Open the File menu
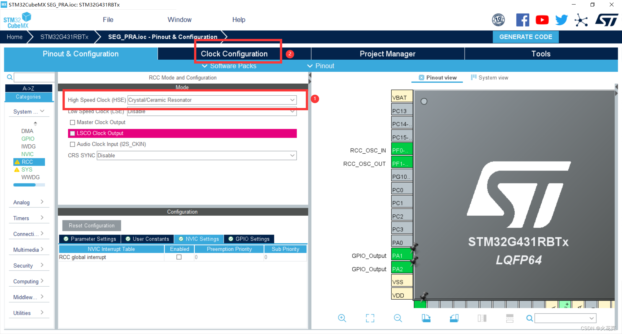This screenshot has height=334, width=622. pyautogui.click(x=108, y=20)
